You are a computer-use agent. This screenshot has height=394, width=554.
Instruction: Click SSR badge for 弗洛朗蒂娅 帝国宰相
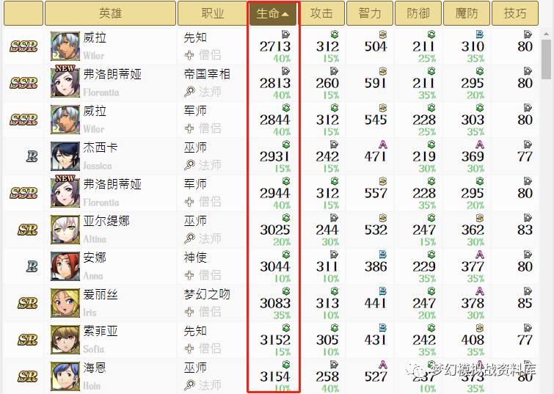click(23, 83)
